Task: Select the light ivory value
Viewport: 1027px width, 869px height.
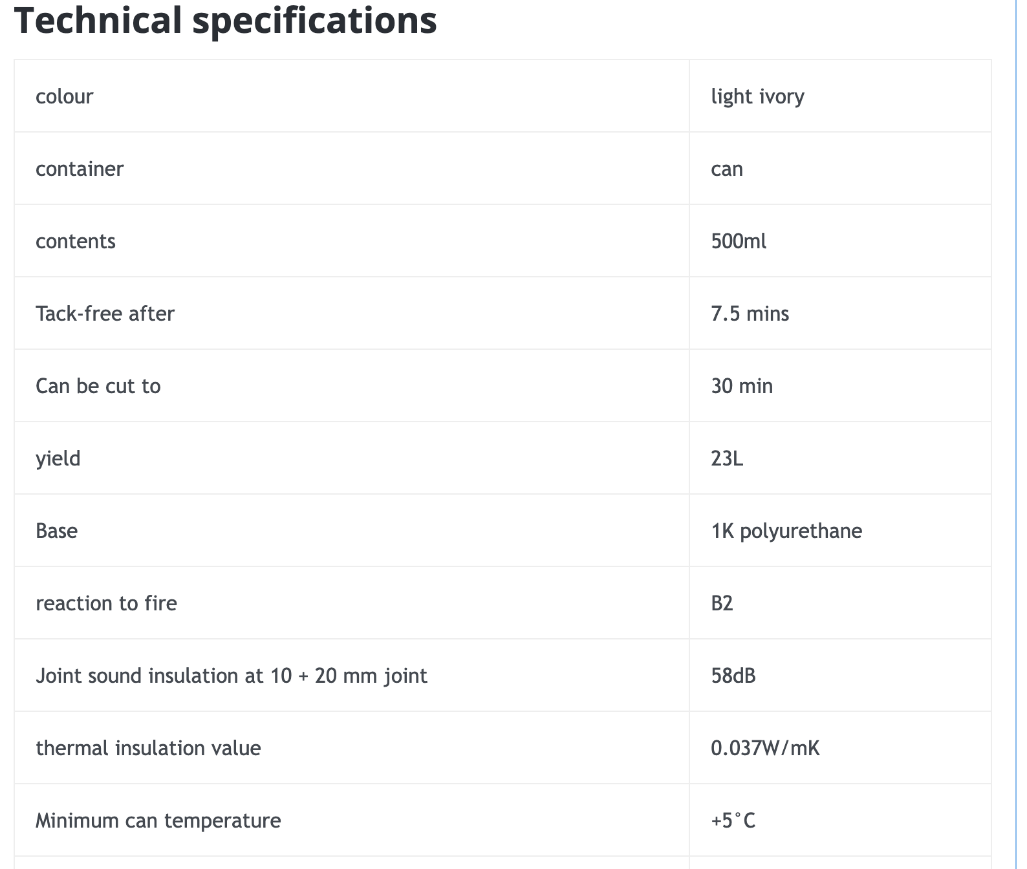Action: pyautogui.click(x=757, y=97)
